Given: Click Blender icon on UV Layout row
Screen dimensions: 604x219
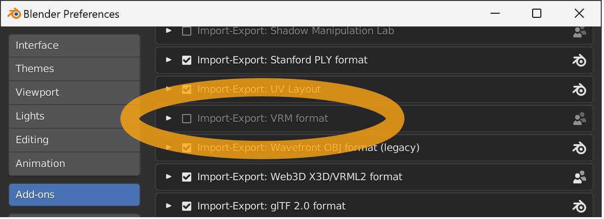Looking at the screenshot, I should coord(580,89).
